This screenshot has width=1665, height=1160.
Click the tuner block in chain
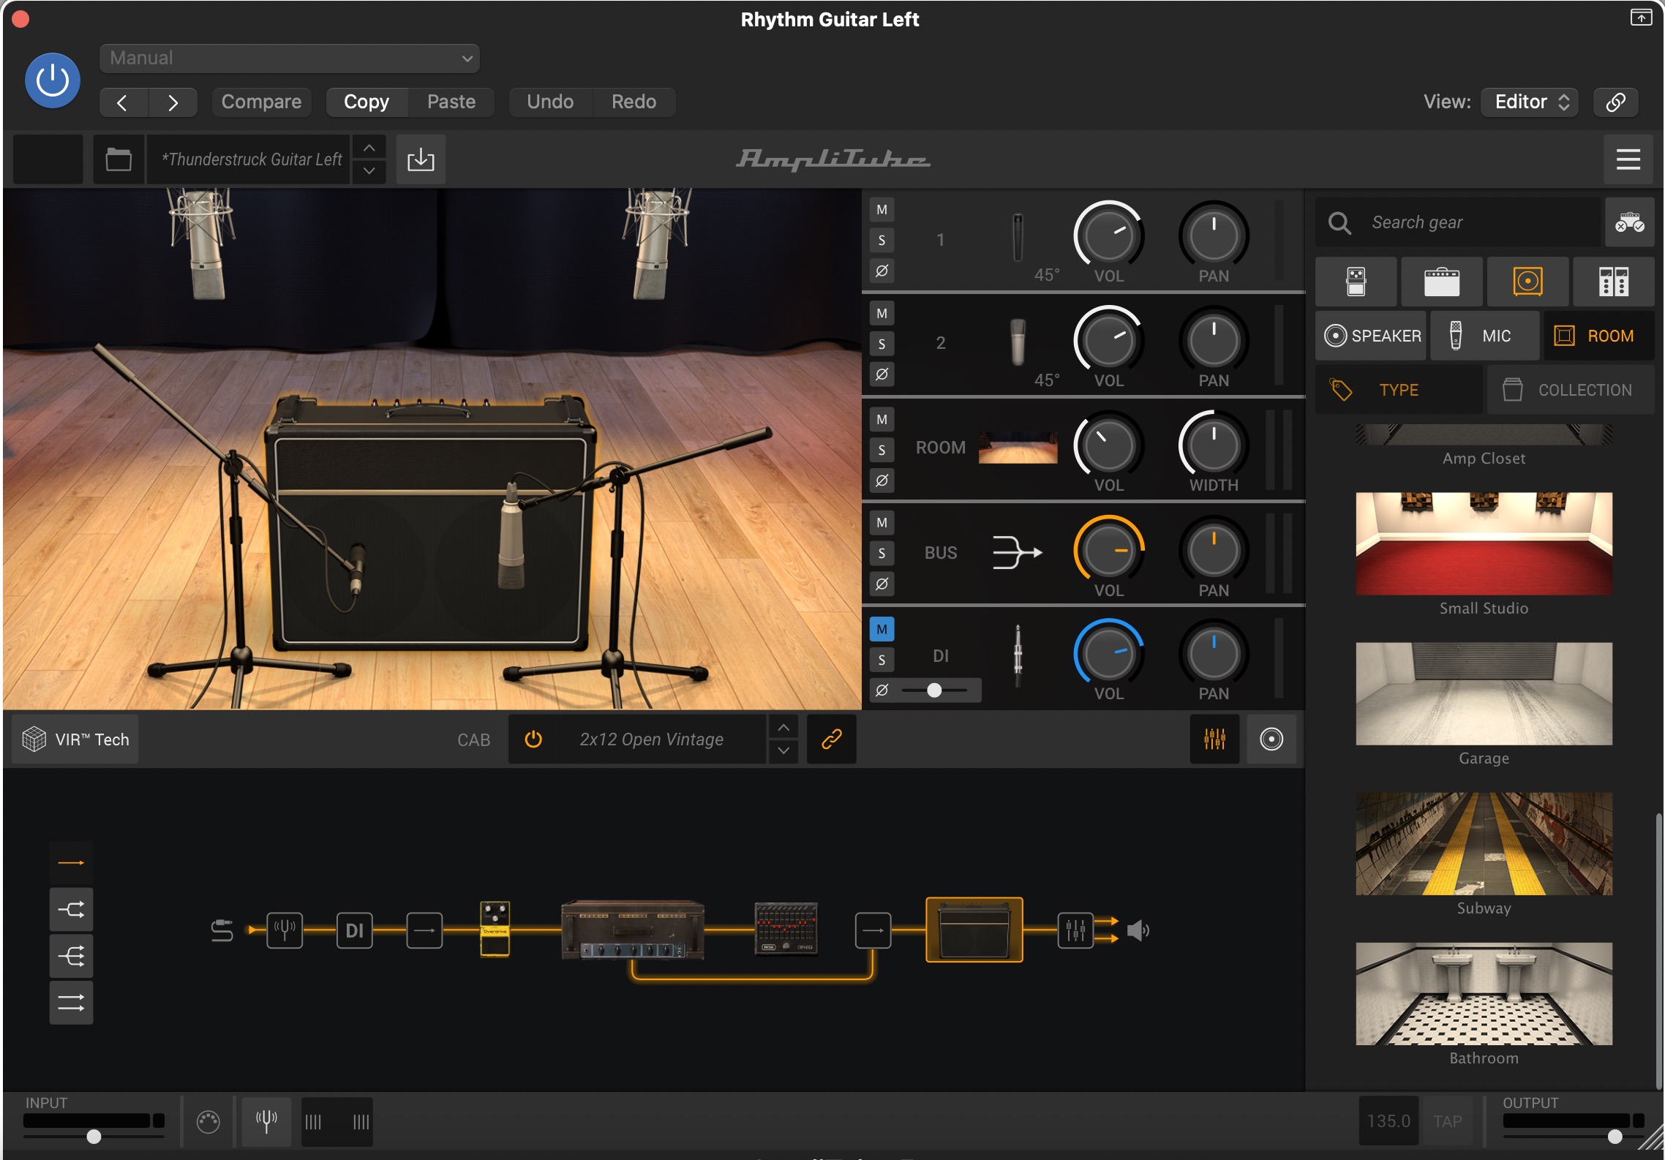[285, 930]
